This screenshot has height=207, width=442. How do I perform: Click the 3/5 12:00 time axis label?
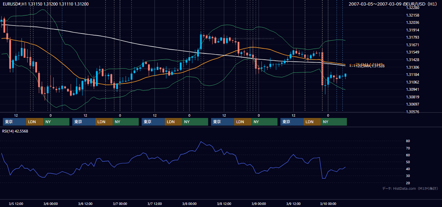(16, 204)
